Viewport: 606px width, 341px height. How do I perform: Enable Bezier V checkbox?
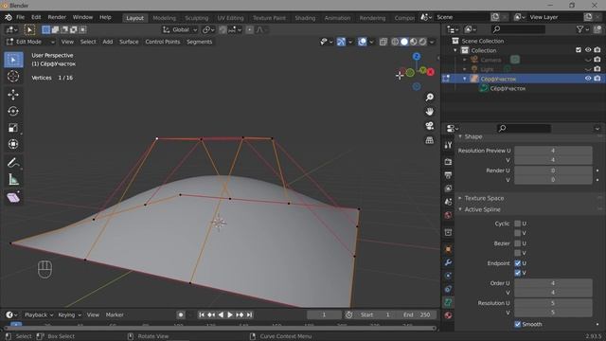click(x=518, y=253)
